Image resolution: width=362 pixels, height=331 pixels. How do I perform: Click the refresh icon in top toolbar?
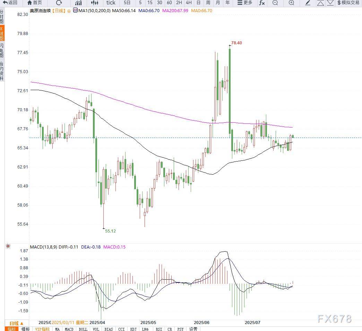(59, 3)
